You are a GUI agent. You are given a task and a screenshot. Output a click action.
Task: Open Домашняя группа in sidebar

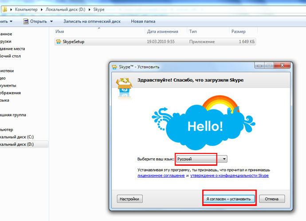pos(13,115)
